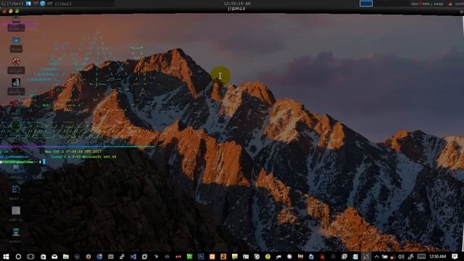Click the Cortana circle search icon
Image resolution: width=464 pixels, height=261 pixels.
pos(18,257)
